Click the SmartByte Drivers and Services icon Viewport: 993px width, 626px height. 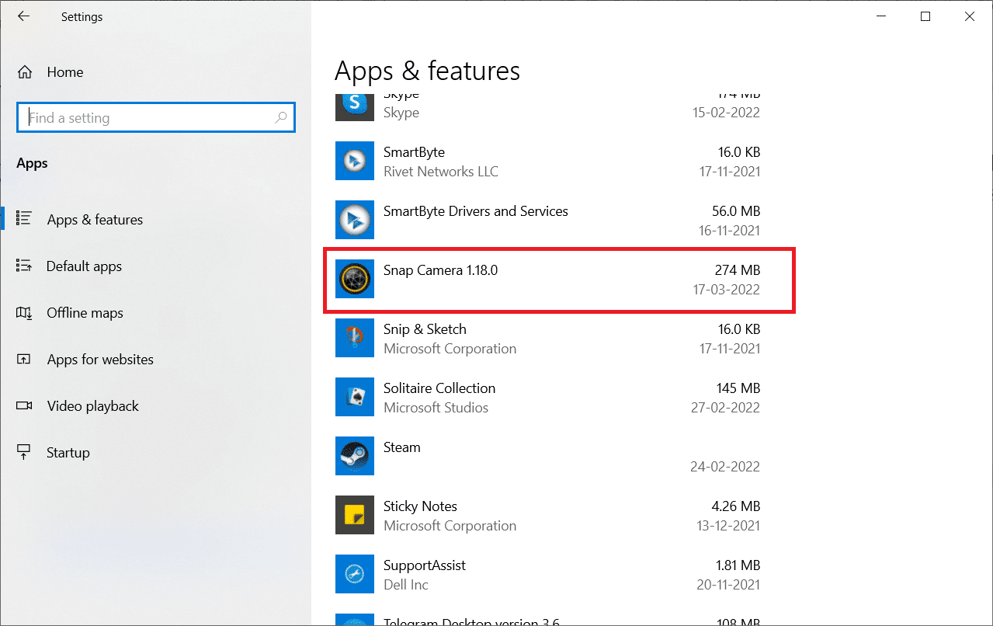coord(355,221)
